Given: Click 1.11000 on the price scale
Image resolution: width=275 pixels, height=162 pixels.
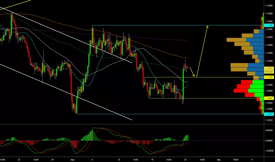Looking at the screenshot, I should [x=269, y=85].
